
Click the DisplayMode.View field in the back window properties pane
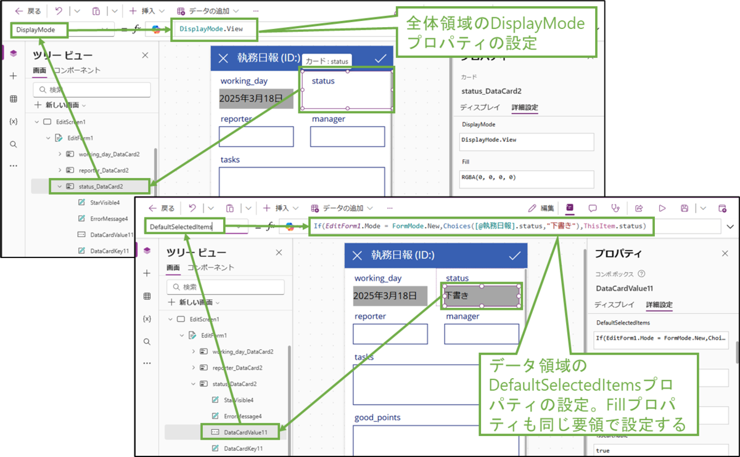pos(527,142)
